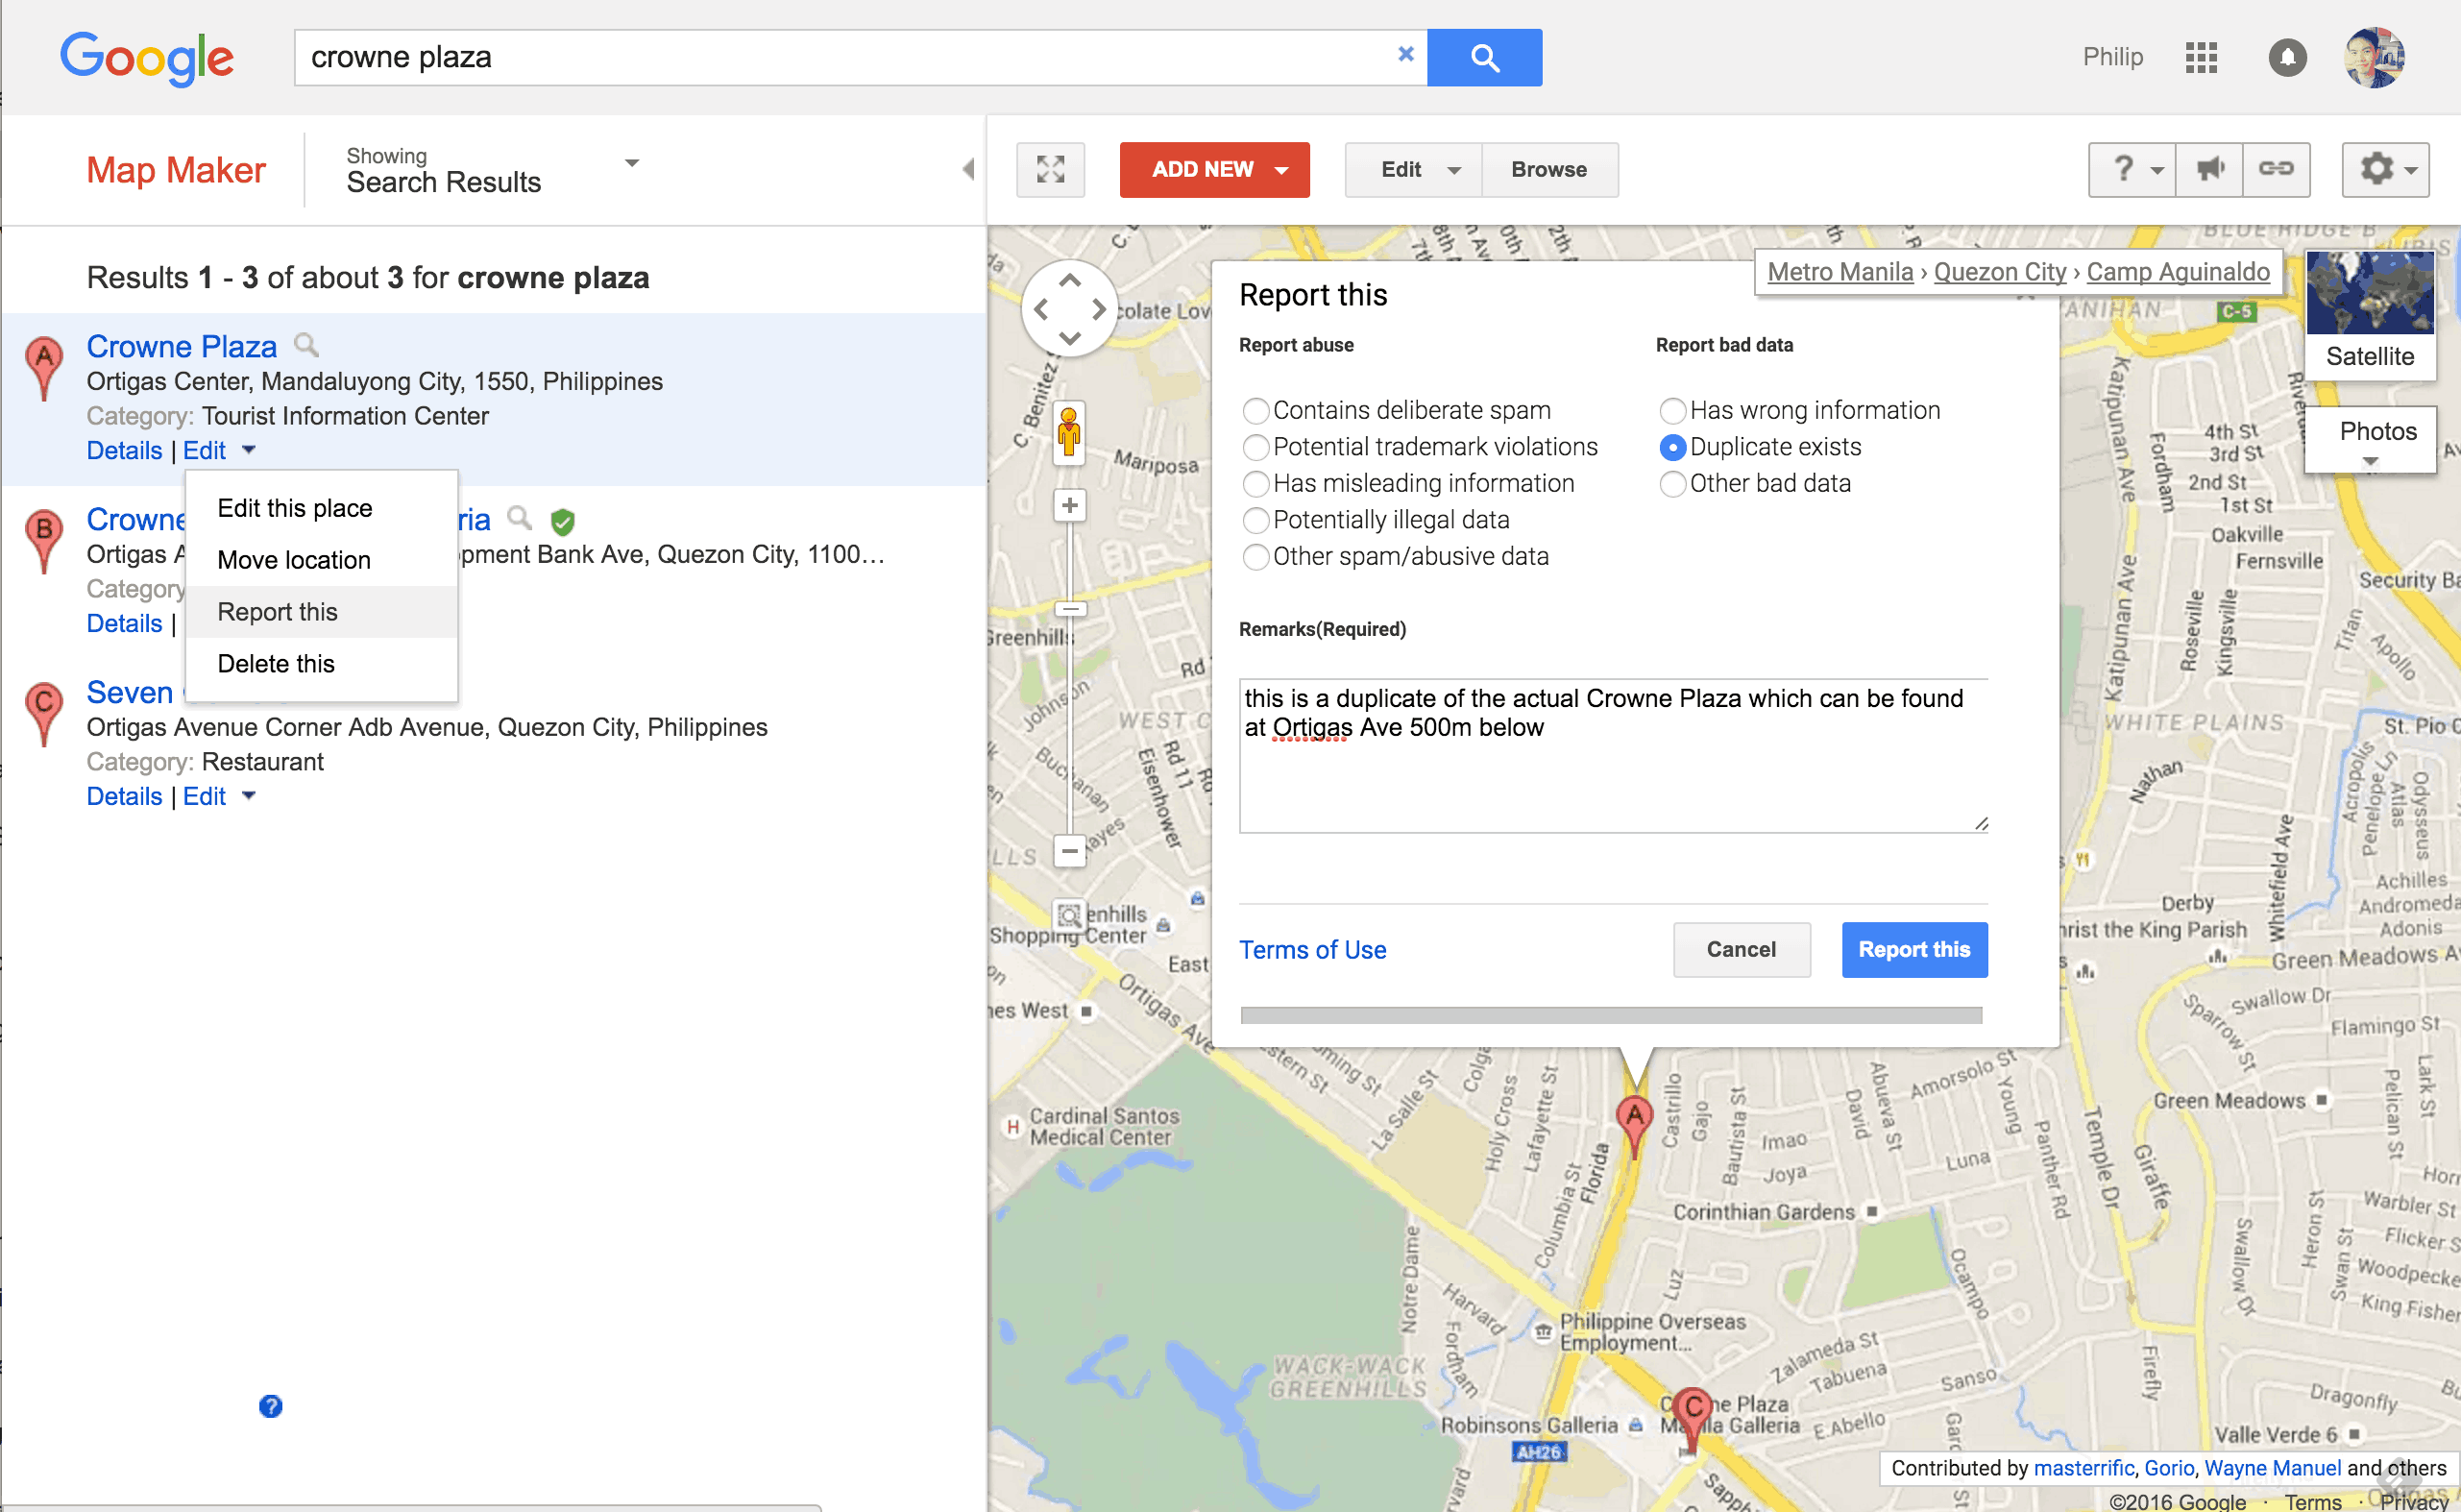Select Potential trademark violations
Image resolution: width=2461 pixels, height=1512 pixels.
[1255, 447]
